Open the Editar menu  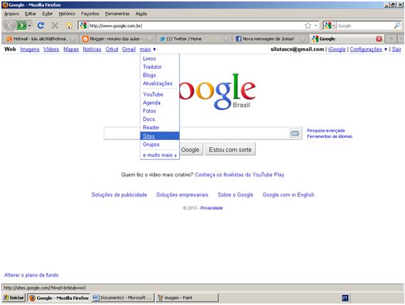31,14
